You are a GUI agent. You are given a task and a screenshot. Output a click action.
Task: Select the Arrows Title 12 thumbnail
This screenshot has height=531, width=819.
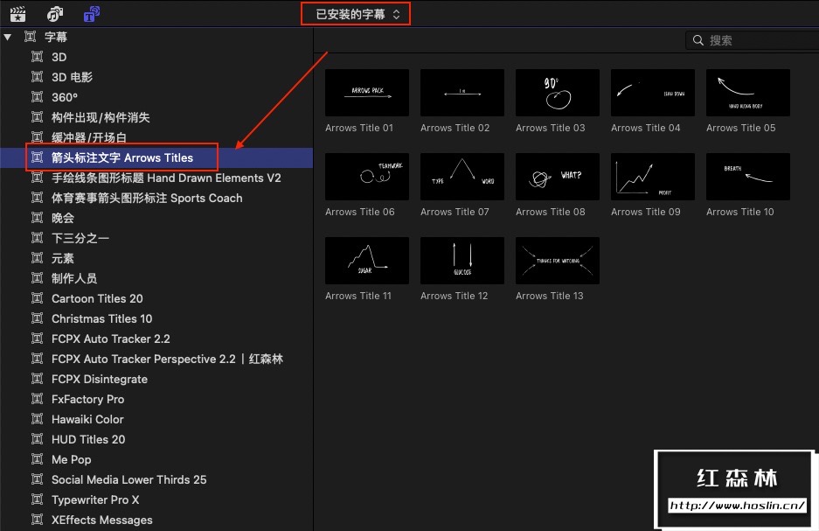coord(462,261)
